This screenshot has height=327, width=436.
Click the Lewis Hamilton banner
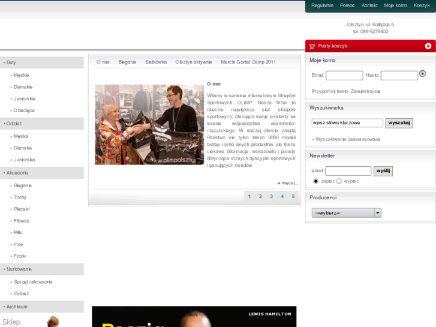(194, 316)
